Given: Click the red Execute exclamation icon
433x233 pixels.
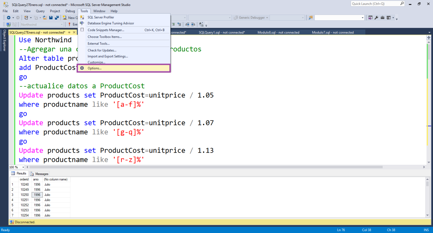Looking at the screenshot, I should click(x=70, y=24).
